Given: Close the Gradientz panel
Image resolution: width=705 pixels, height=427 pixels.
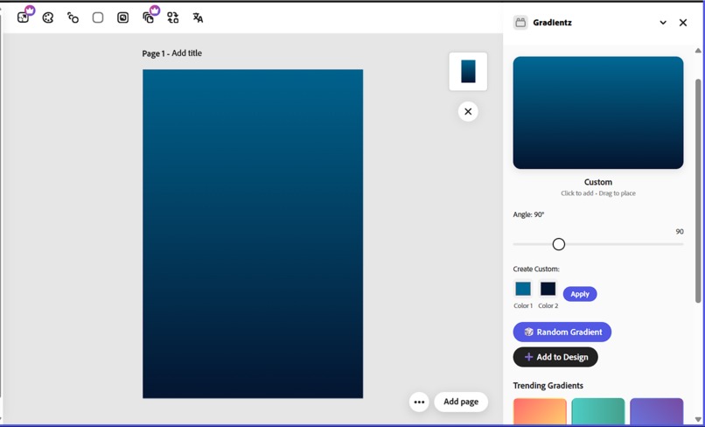Looking at the screenshot, I should [683, 23].
